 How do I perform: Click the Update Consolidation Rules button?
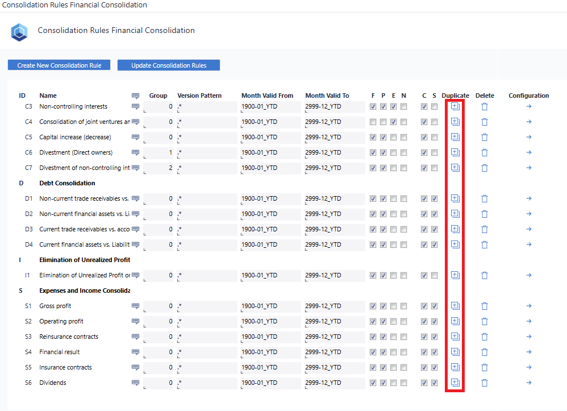tap(168, 65)
